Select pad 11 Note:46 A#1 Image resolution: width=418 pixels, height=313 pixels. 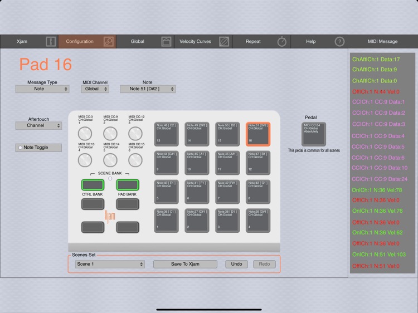[227, 163]
